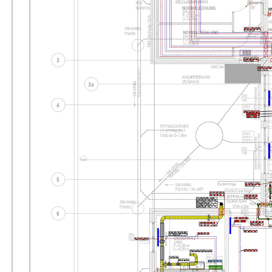Click the 'NORMALKÜHUNG' room label
The width and height of the screenshot is (272, 272).
click(199, 8)
